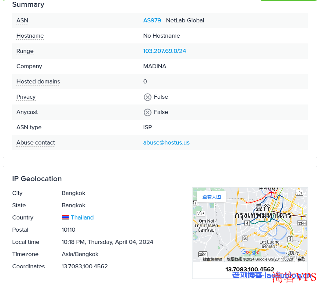Click the State value Bangkok
The width and height of the screenshot is (320, 288).
point(74,206)
